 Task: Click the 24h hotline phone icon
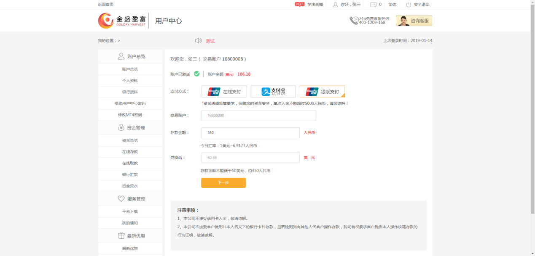[354, 21]
